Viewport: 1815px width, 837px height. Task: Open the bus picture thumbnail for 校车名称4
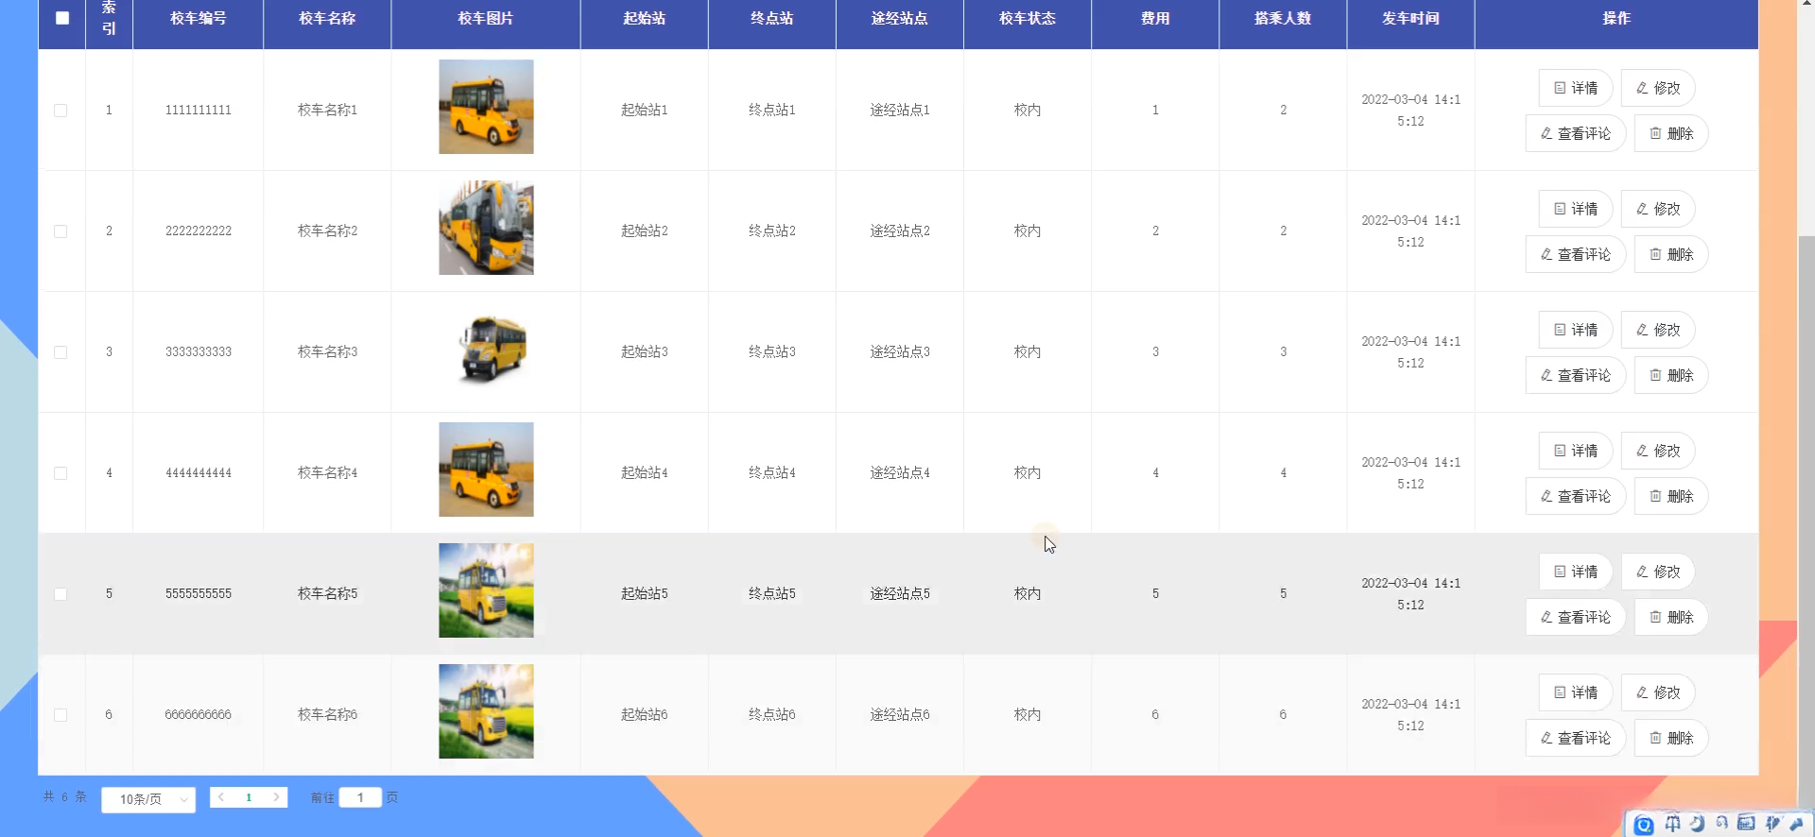point(486,470)
